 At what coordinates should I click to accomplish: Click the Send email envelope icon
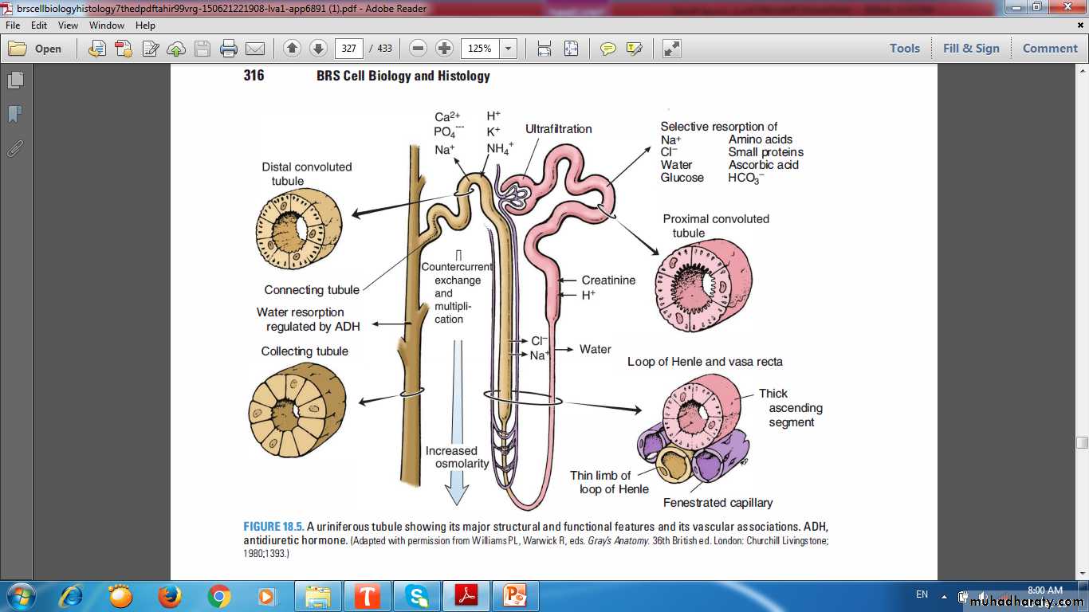tap(255, 49)
